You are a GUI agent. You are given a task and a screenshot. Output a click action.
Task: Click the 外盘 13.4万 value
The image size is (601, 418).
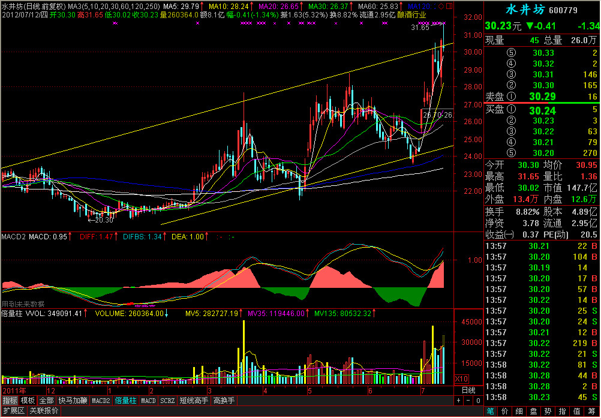click(x=525, y=199)
